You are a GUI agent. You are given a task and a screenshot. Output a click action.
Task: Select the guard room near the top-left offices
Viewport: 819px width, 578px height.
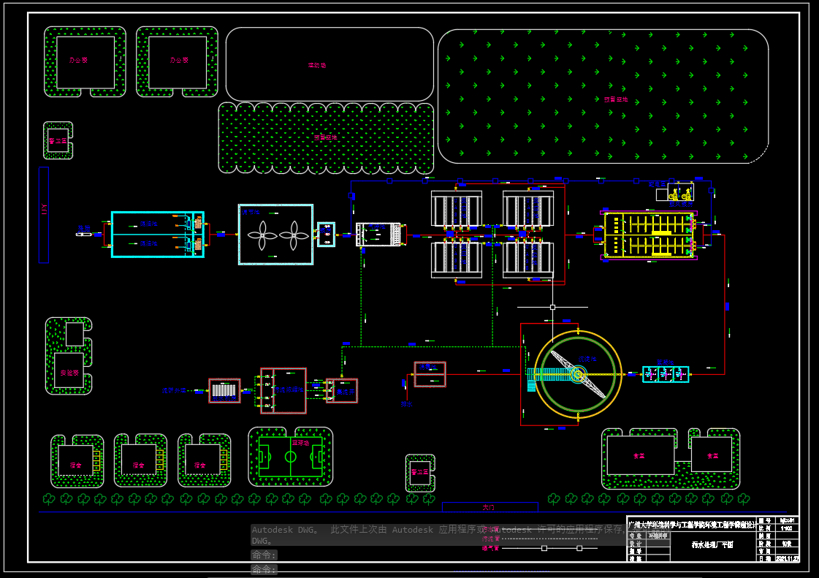tap(58, 140)
